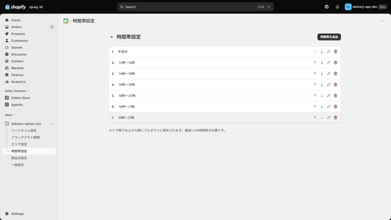
Task: Move 18時〜21時 row up
Action: pos(315,107)
